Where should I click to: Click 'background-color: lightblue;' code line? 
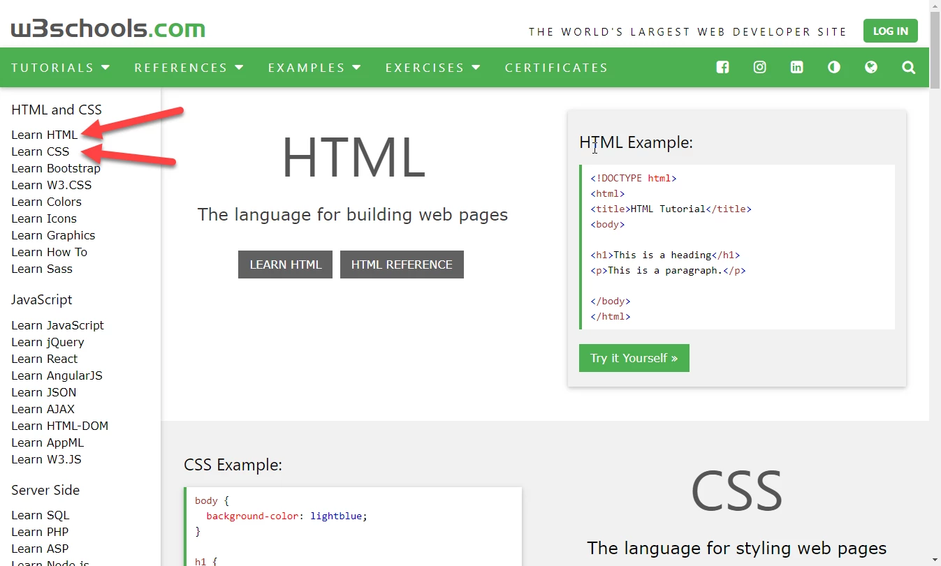click(x=286, y=516)
